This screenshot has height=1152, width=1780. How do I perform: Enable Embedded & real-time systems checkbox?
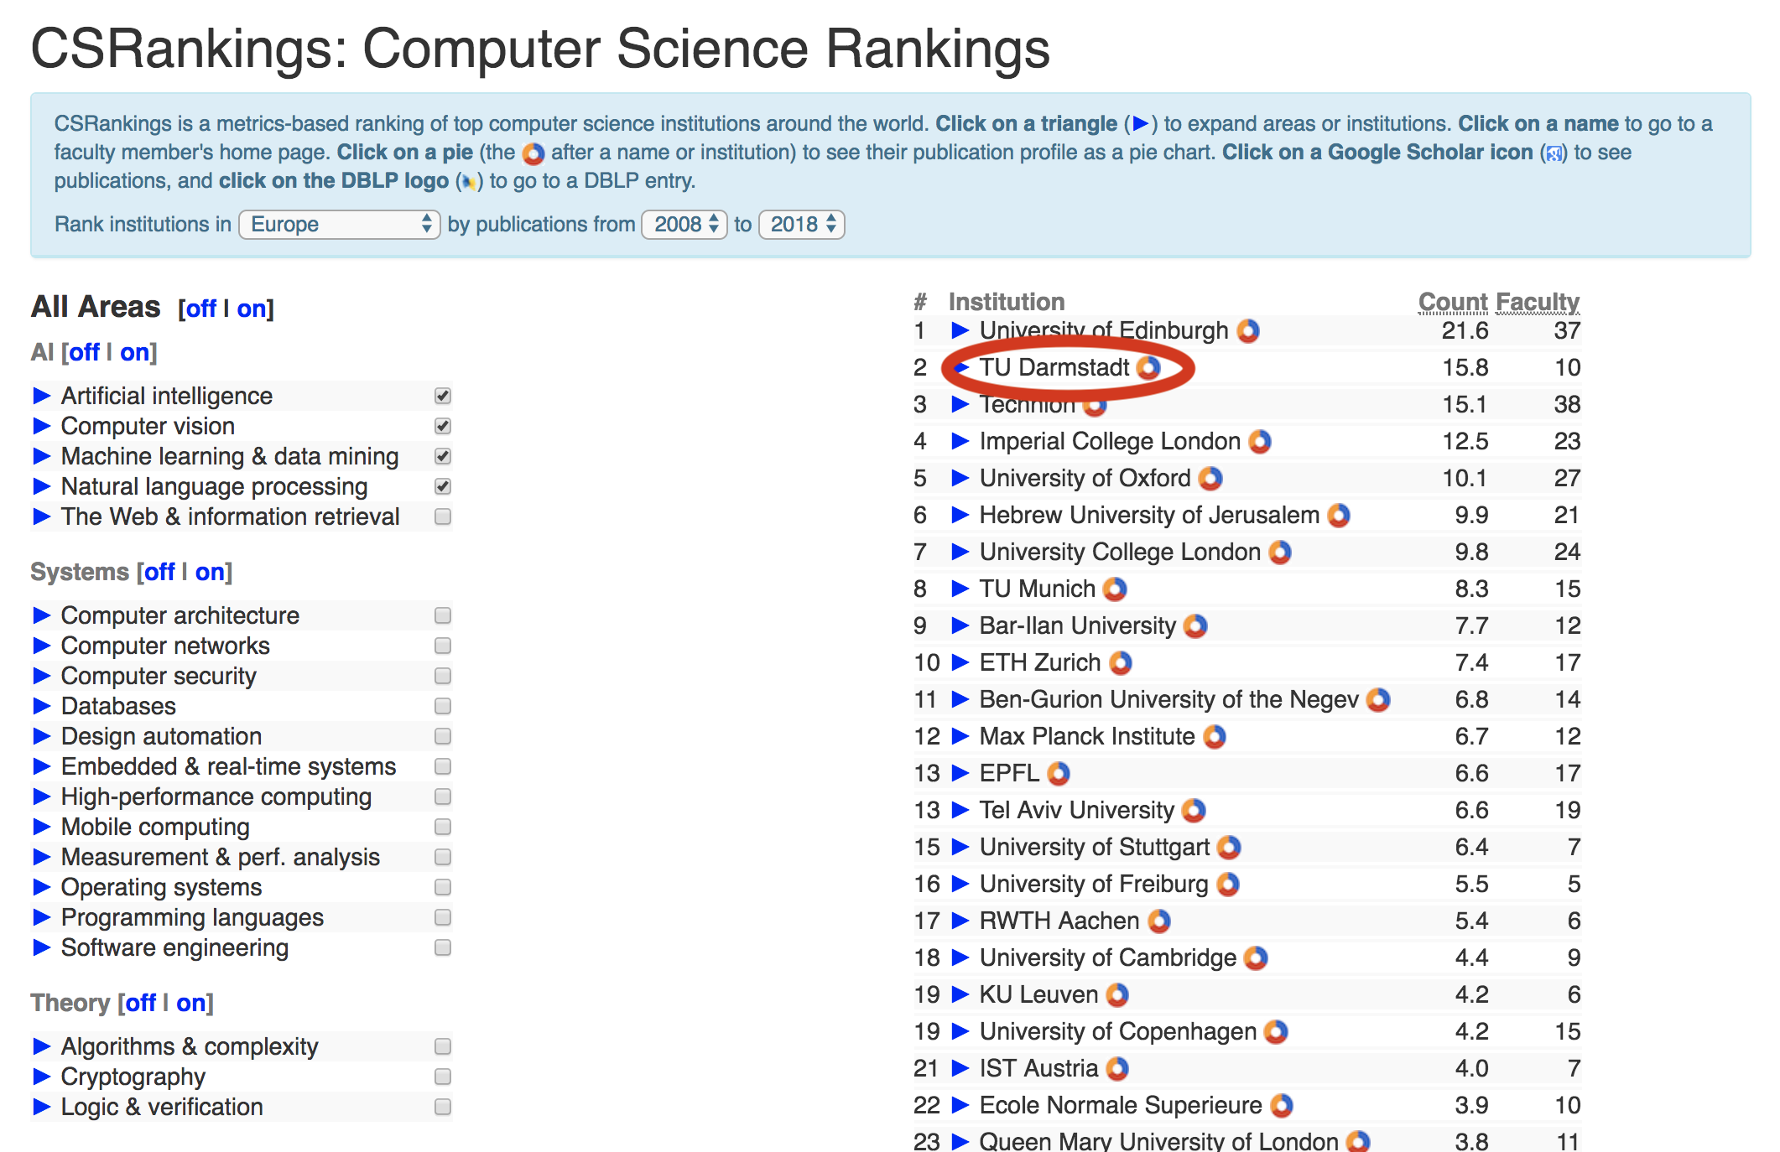click(443, 766)
